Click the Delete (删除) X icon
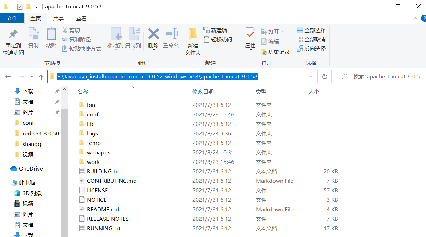Viewport: 426px width, 237px height. tap(153, 34)
